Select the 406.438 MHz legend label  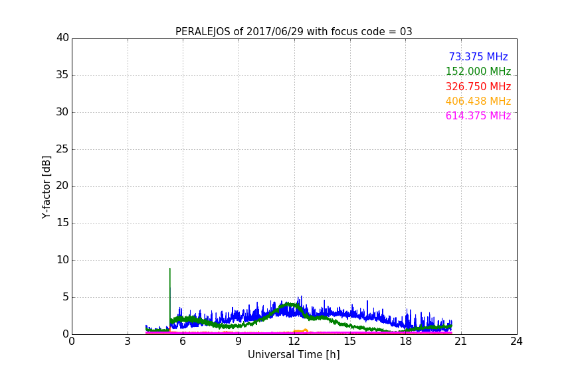(x=478, y=101)
